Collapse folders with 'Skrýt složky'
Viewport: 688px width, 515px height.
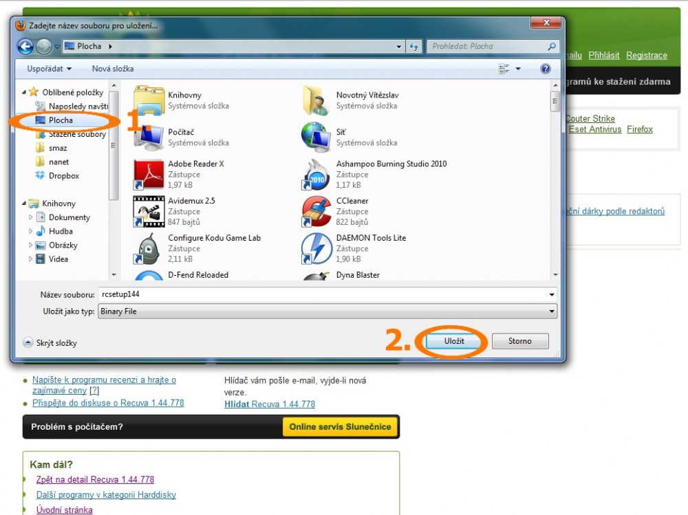tap(50, 342)
